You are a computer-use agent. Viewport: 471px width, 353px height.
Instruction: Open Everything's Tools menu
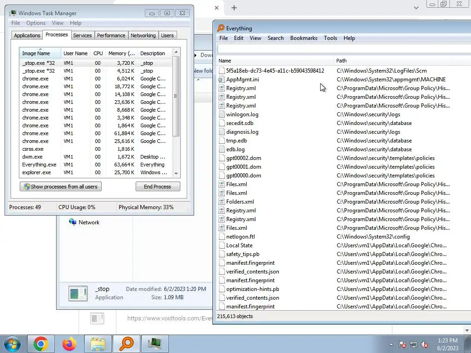330,38
